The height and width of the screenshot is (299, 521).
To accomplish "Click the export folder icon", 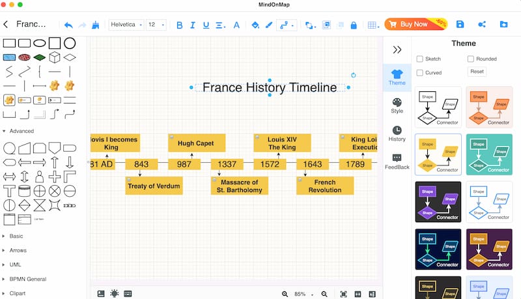I will 503,24.
